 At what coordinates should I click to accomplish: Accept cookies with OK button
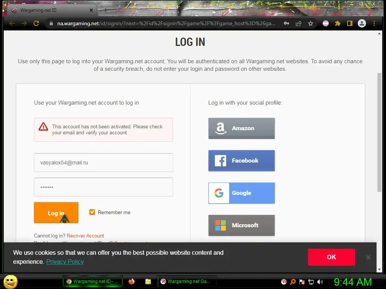331,257
